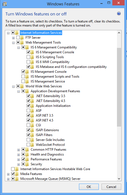Image resolution: width=127 pixels, height=195 pixels.
Task: Expand the FTP Server node
Action: (13, 38)
